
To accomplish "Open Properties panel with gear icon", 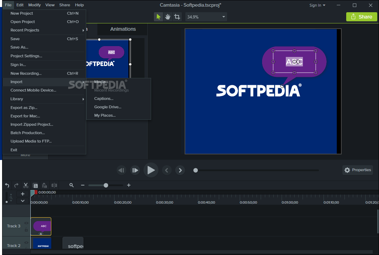I will tap(358, 170).
